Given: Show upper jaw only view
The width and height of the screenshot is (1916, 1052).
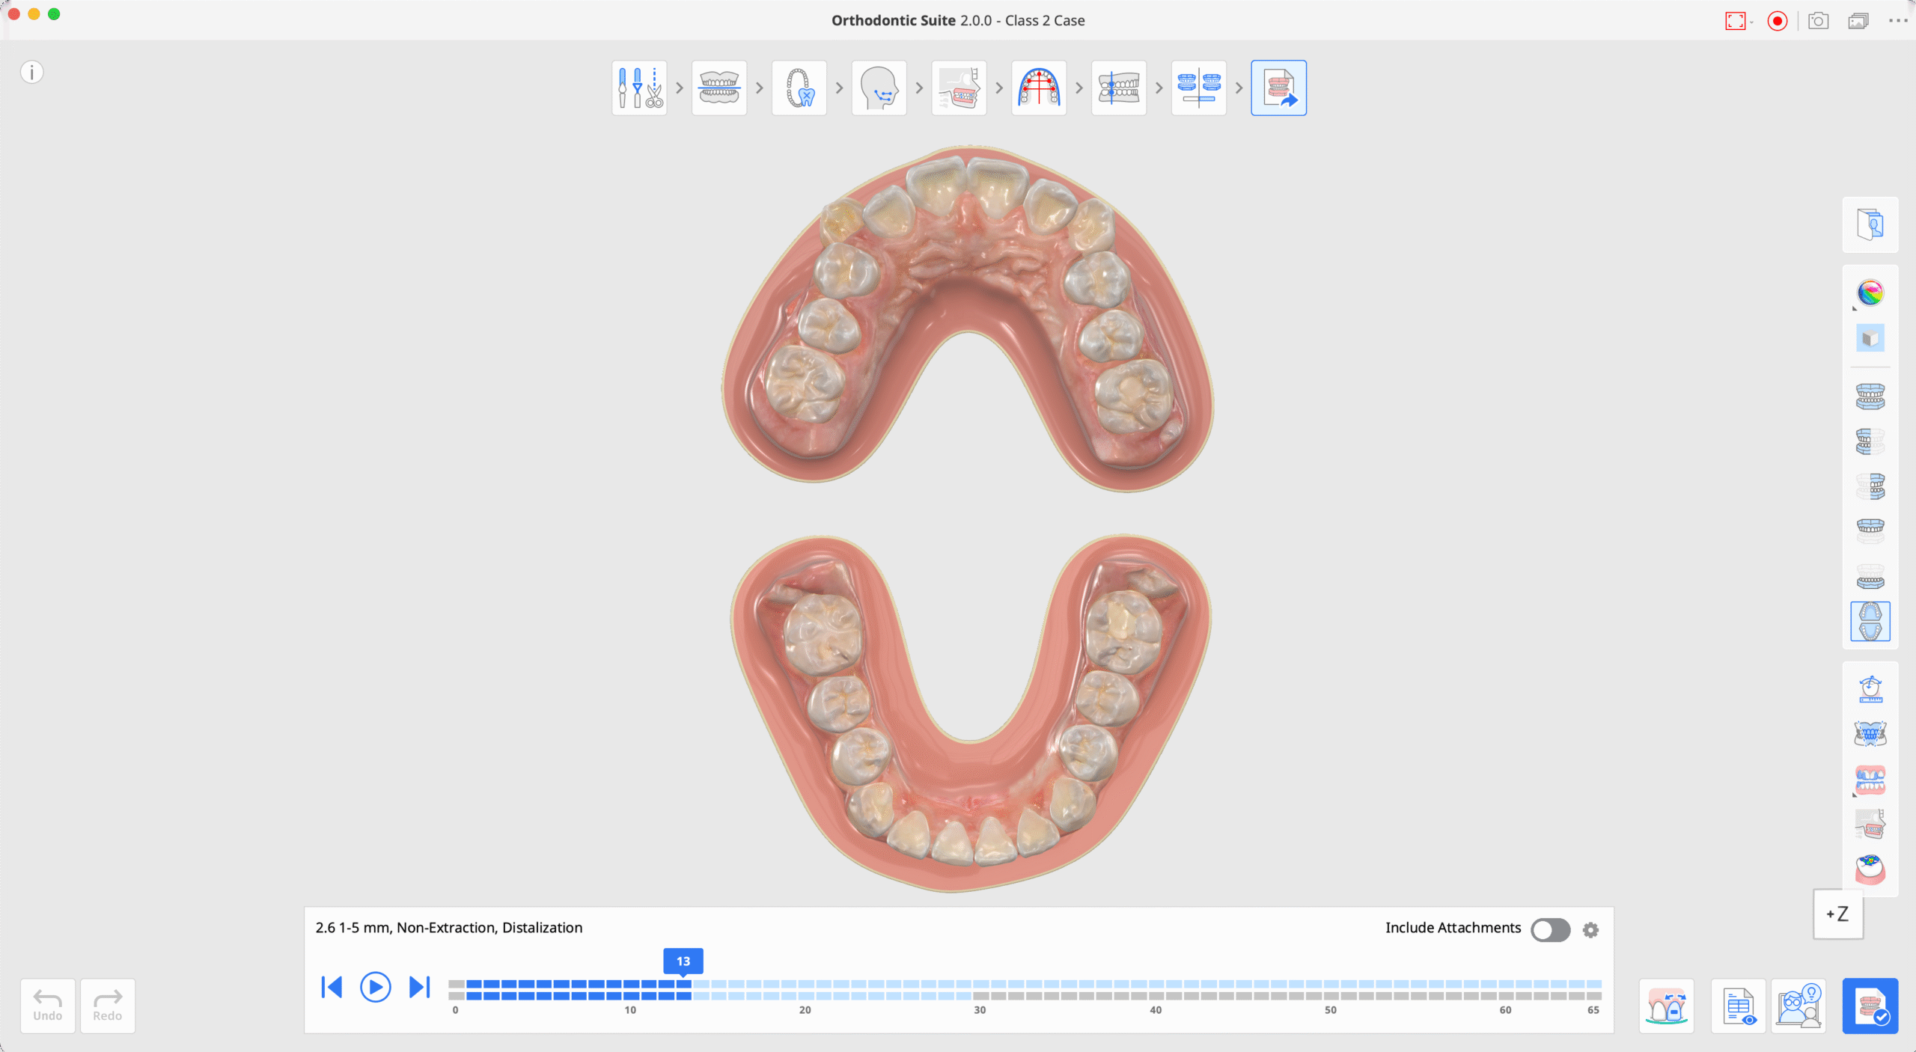Looking at the screenshot, I should (x=1870, y=531).
